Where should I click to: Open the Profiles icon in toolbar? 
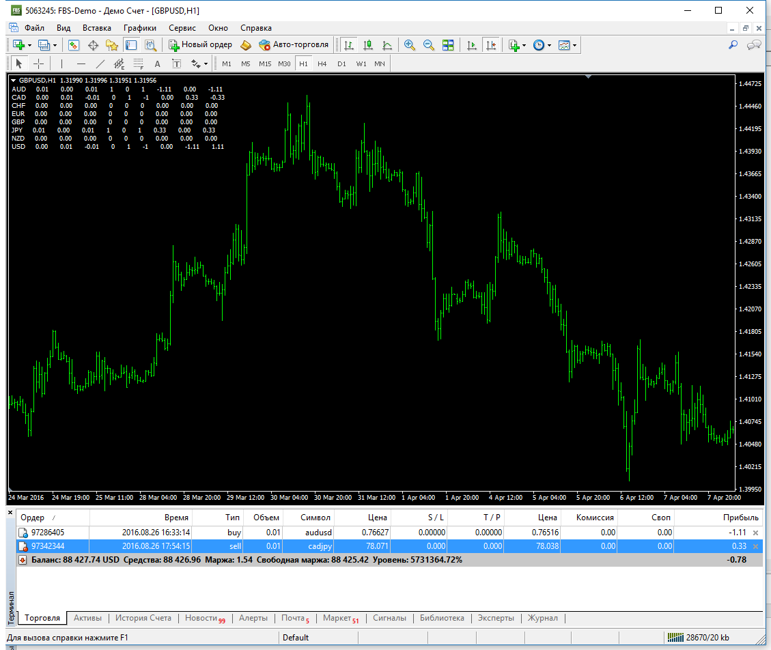(x=44, y=45)
